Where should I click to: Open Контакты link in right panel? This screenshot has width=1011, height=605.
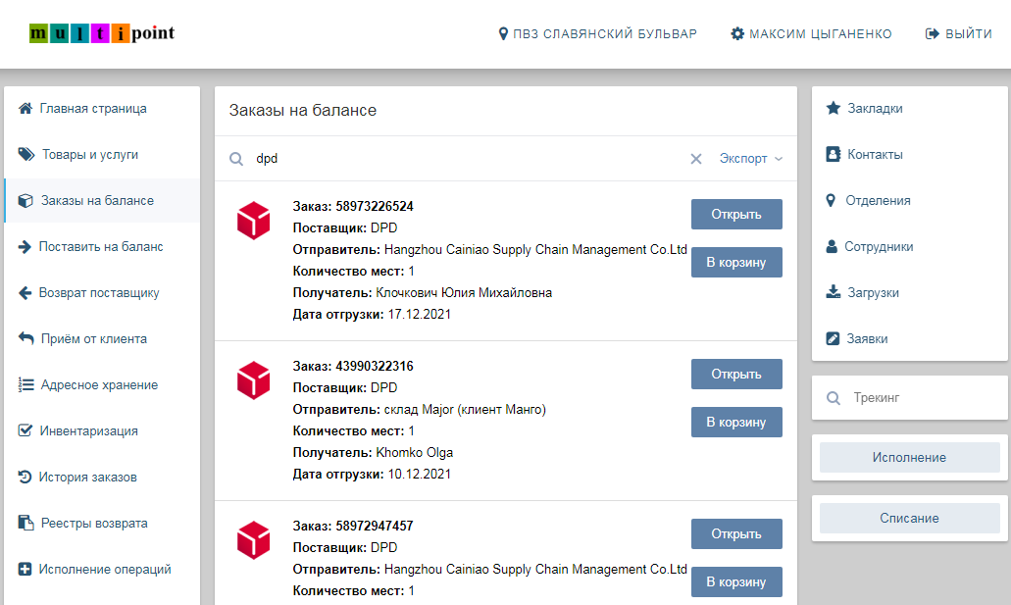coord(909,154)
